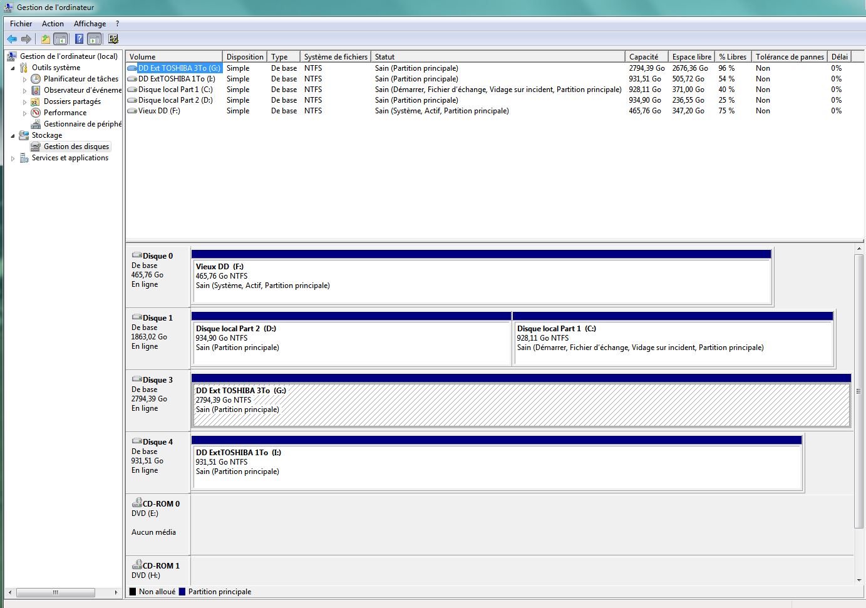This screenshot has height=608, width=866.
Task: Click the Disque 0 disk icon
Action: (137, 255)
